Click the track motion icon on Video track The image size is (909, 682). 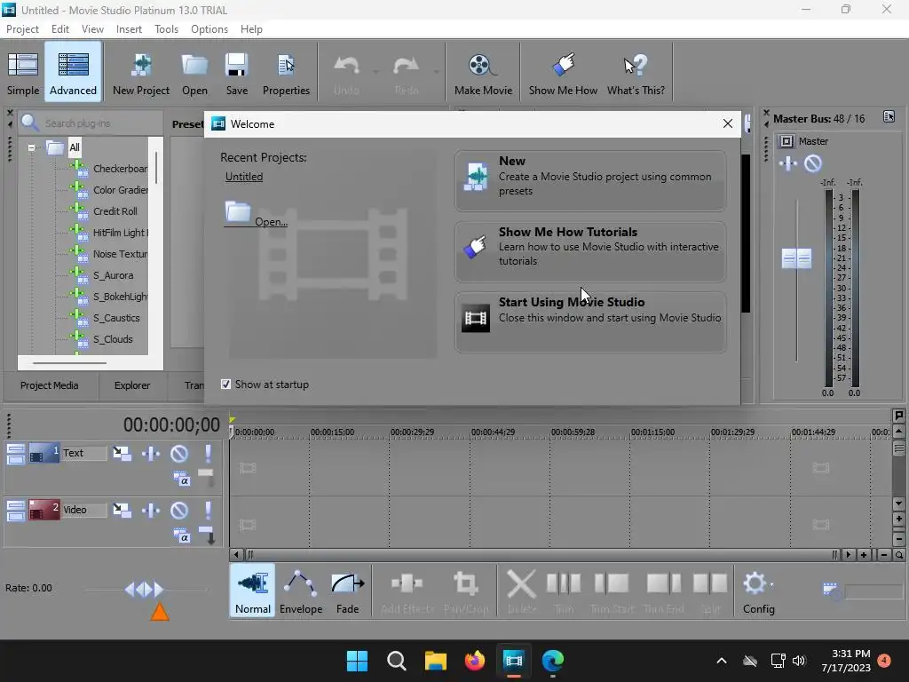point(122,510)
